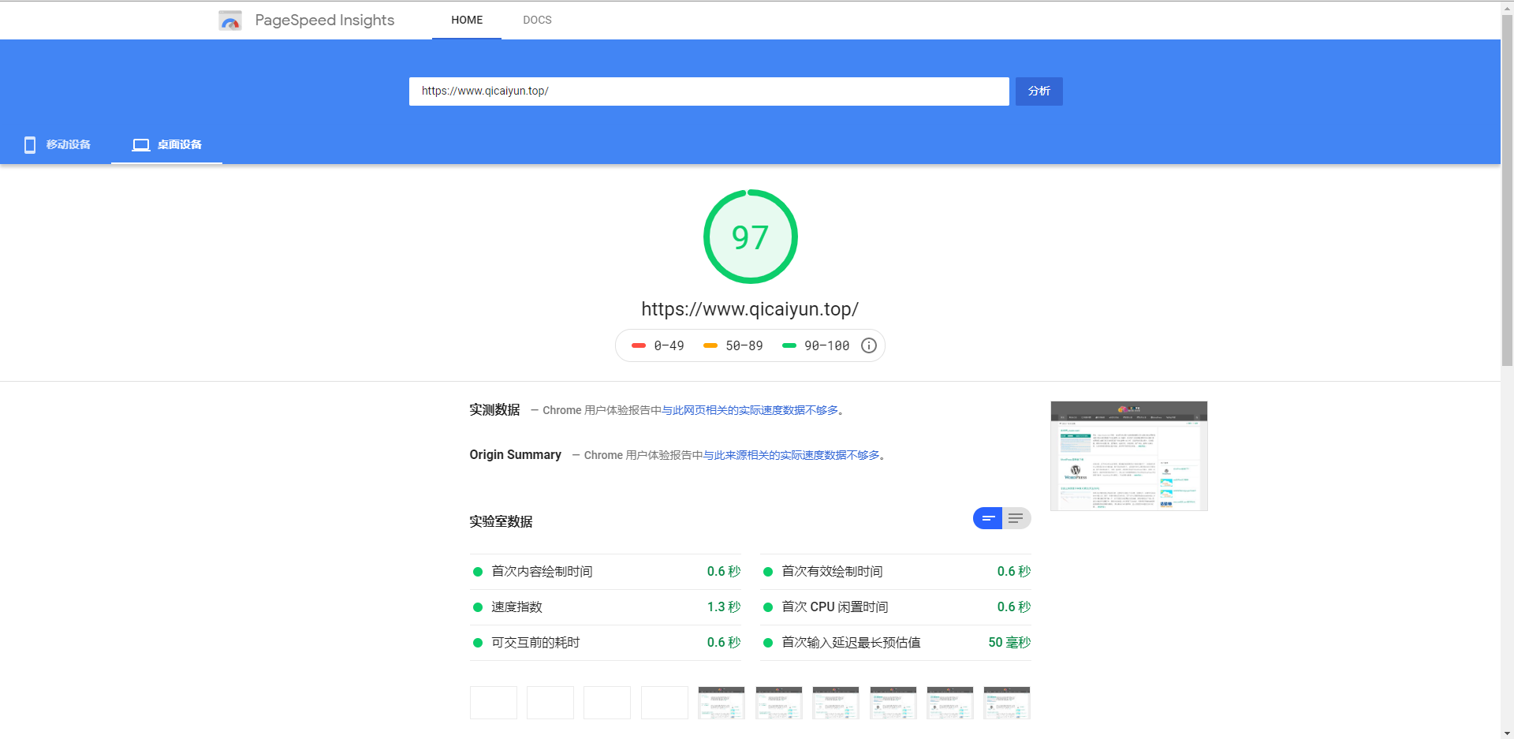This screenshot has height=739, width=1514.
Task: Click the PageSpeed Insights logo icon
Action: coord(230,21)
